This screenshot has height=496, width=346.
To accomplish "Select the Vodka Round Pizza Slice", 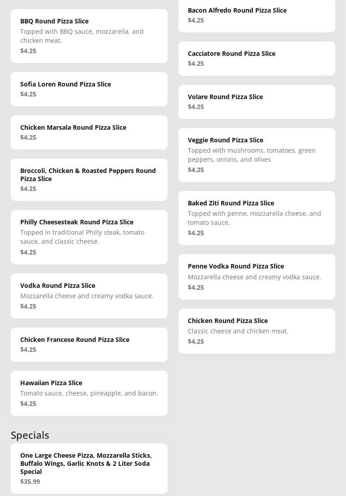I will click(x=89, y=296).
